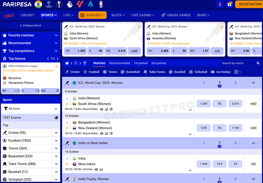
Task: Open the LaLiga shortcut icon
Action: click(x=80, y=4)
